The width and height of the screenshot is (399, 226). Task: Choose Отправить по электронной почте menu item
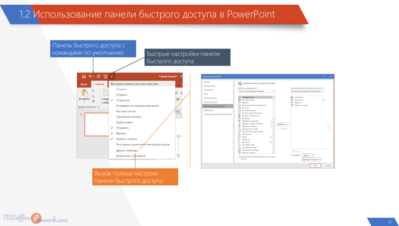point(142,106)
